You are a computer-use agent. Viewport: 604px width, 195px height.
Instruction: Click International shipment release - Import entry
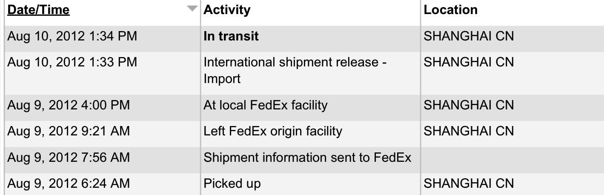click(x=295, y=70)
